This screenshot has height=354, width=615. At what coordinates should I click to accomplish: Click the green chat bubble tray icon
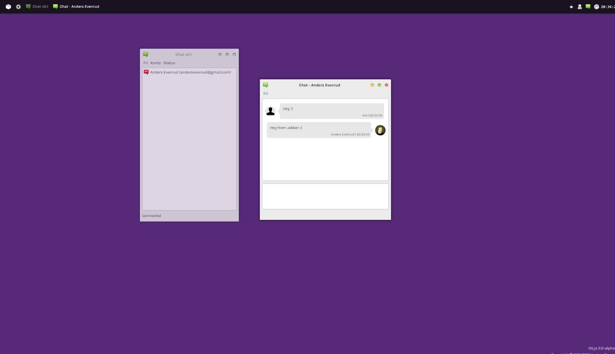coord(588,6)
